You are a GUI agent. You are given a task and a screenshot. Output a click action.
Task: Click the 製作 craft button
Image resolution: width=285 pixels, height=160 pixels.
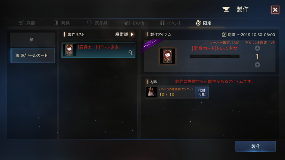[x=256, y=146]
